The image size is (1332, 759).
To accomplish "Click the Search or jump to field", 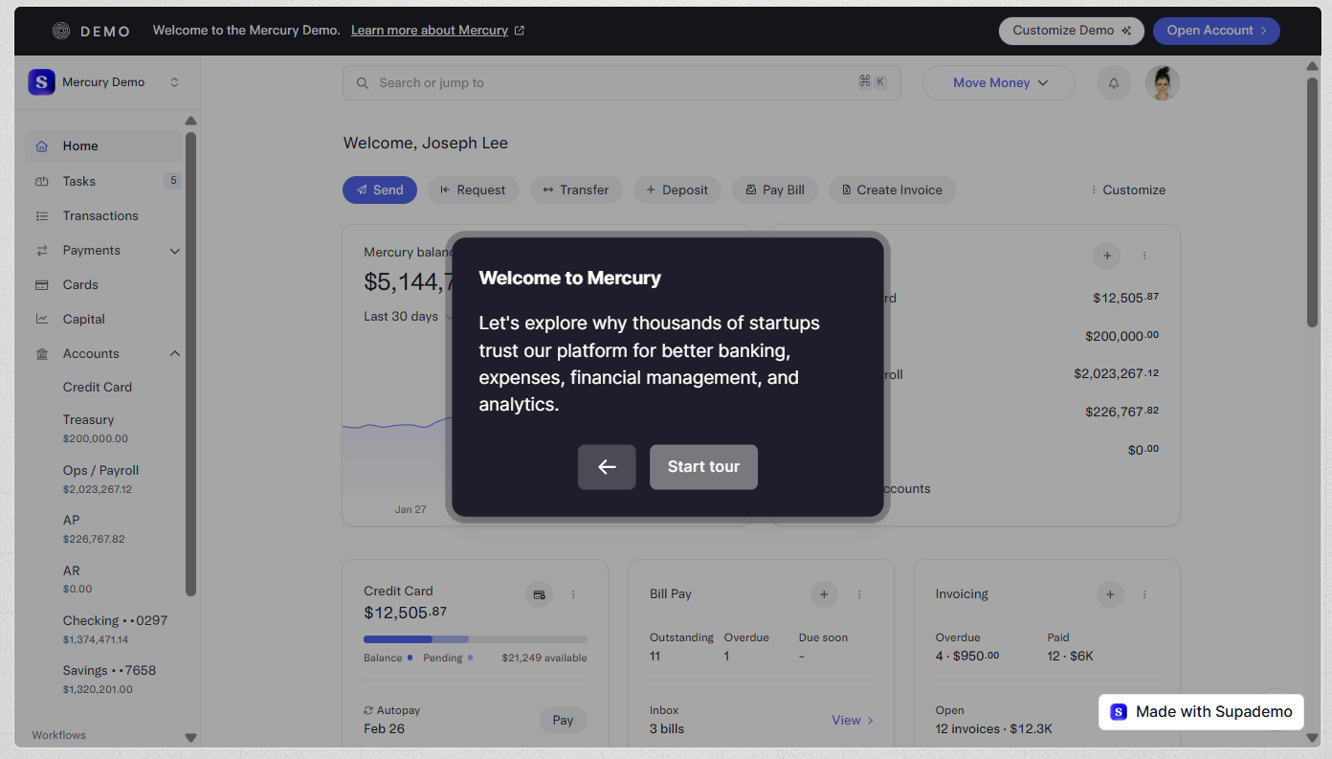I will coord(622,83).
